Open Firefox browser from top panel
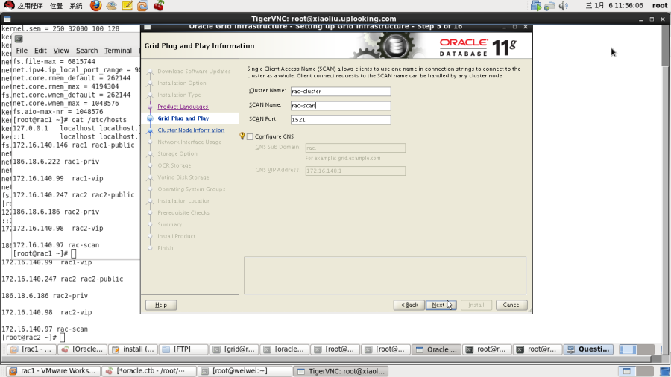Screen dimensions: 671x377 click(x=96, y=5)
